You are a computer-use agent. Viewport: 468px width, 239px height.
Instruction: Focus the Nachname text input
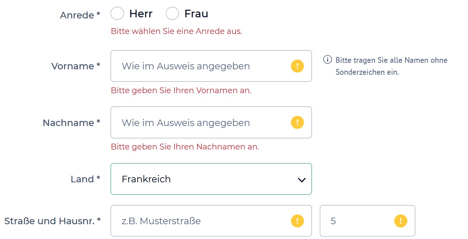(199, 122)
